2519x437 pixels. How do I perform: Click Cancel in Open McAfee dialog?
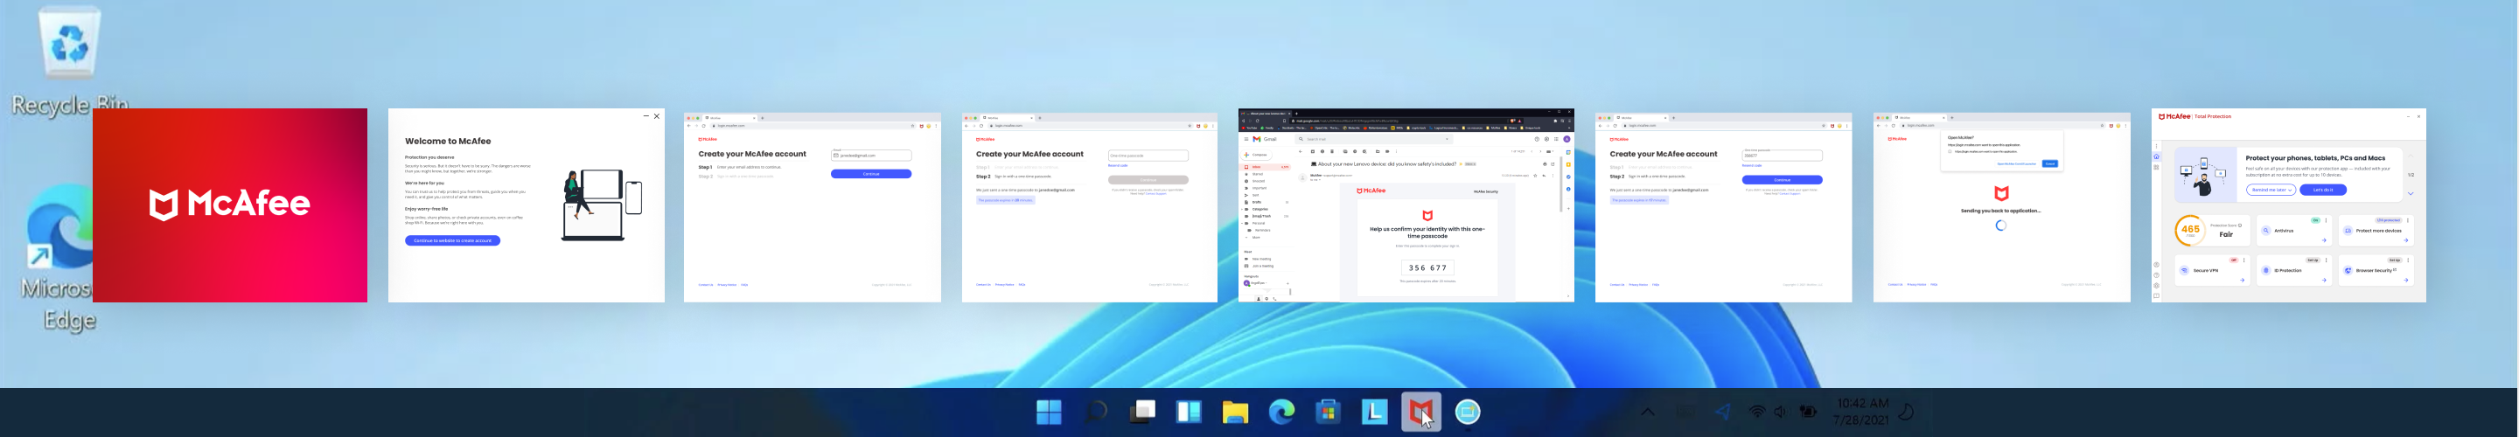tap(2050, 164)
